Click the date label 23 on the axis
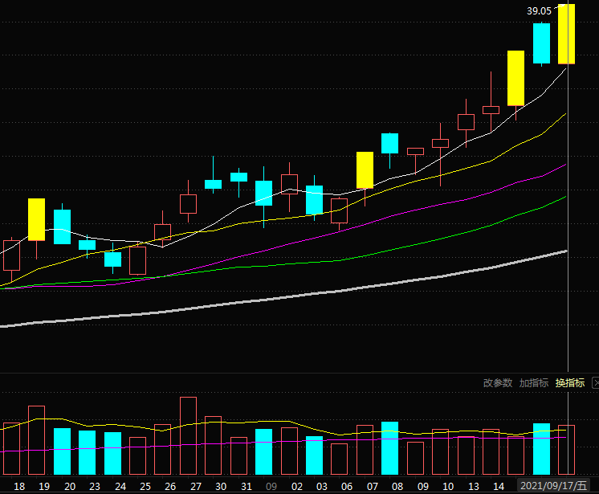The image size is (599, 494). click(95, 486)
